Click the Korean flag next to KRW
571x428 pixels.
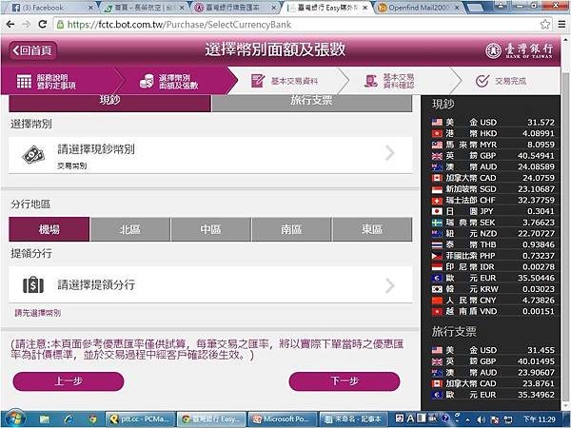tap(437, 289)
